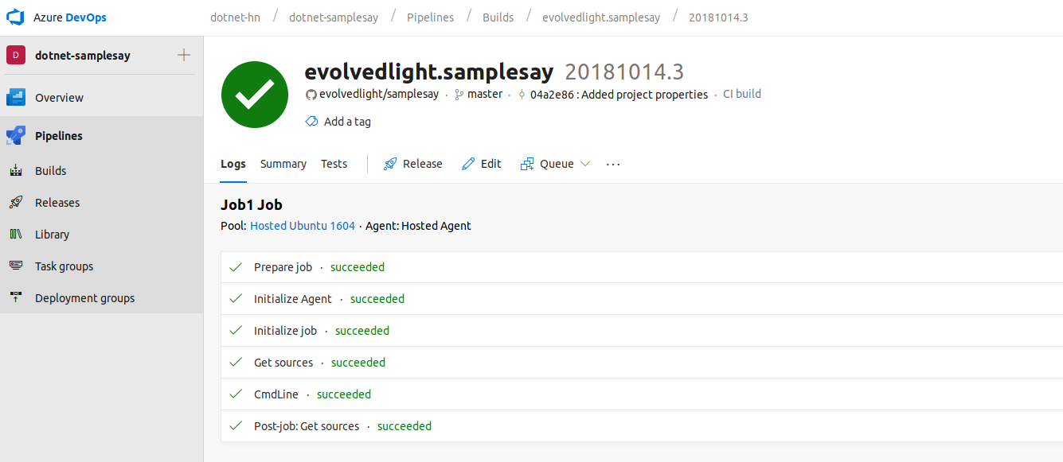Switch to the Summary tab
The image size is (1063, 462).
(x=283, y=164)
